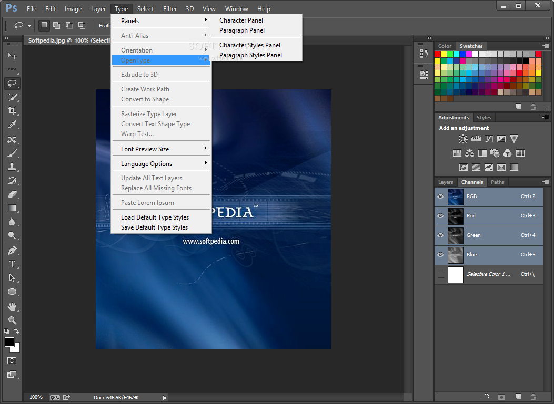Image resolution: width=554 pixels, height=404 pixels.
Task: Select the Eyedropper tool
Action: [12, 124]
